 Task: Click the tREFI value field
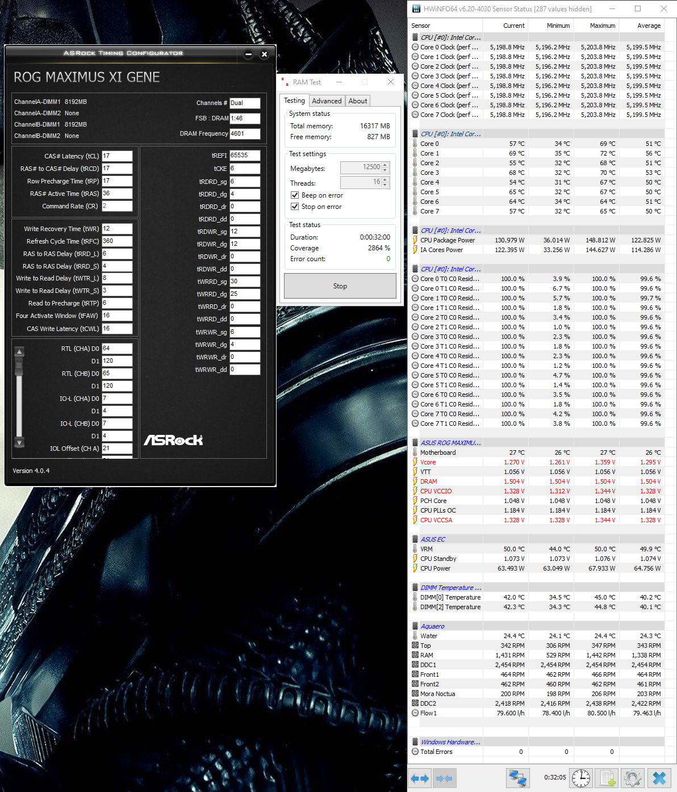245,155
